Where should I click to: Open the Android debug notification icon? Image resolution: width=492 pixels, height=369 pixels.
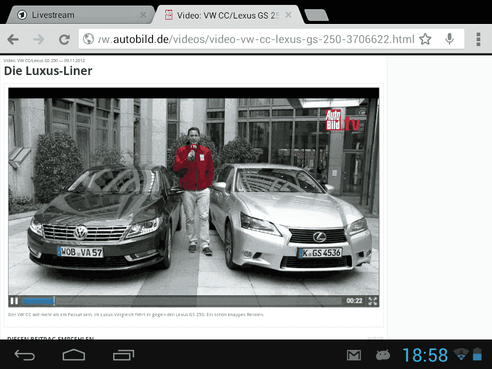click(x=383, y=355)
